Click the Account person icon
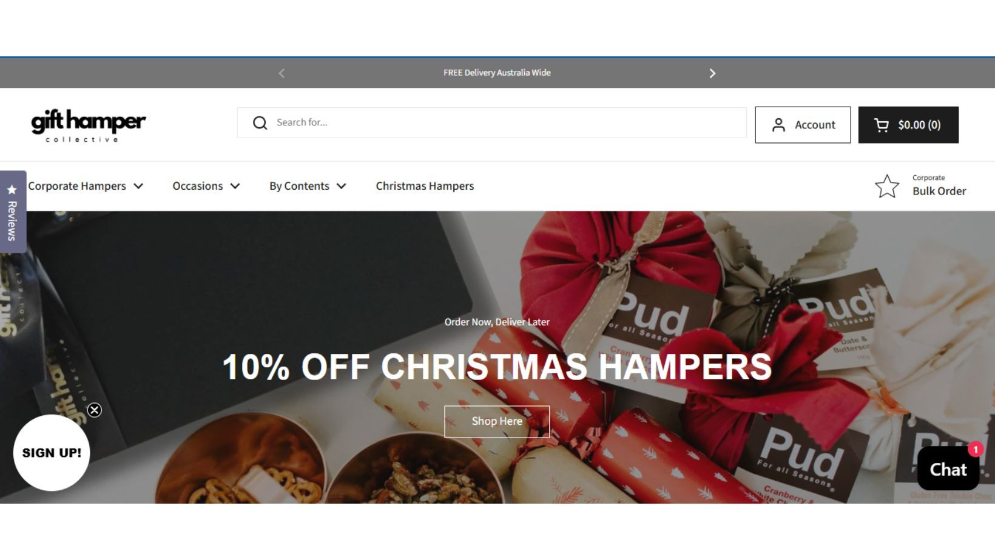 [778, 125]
